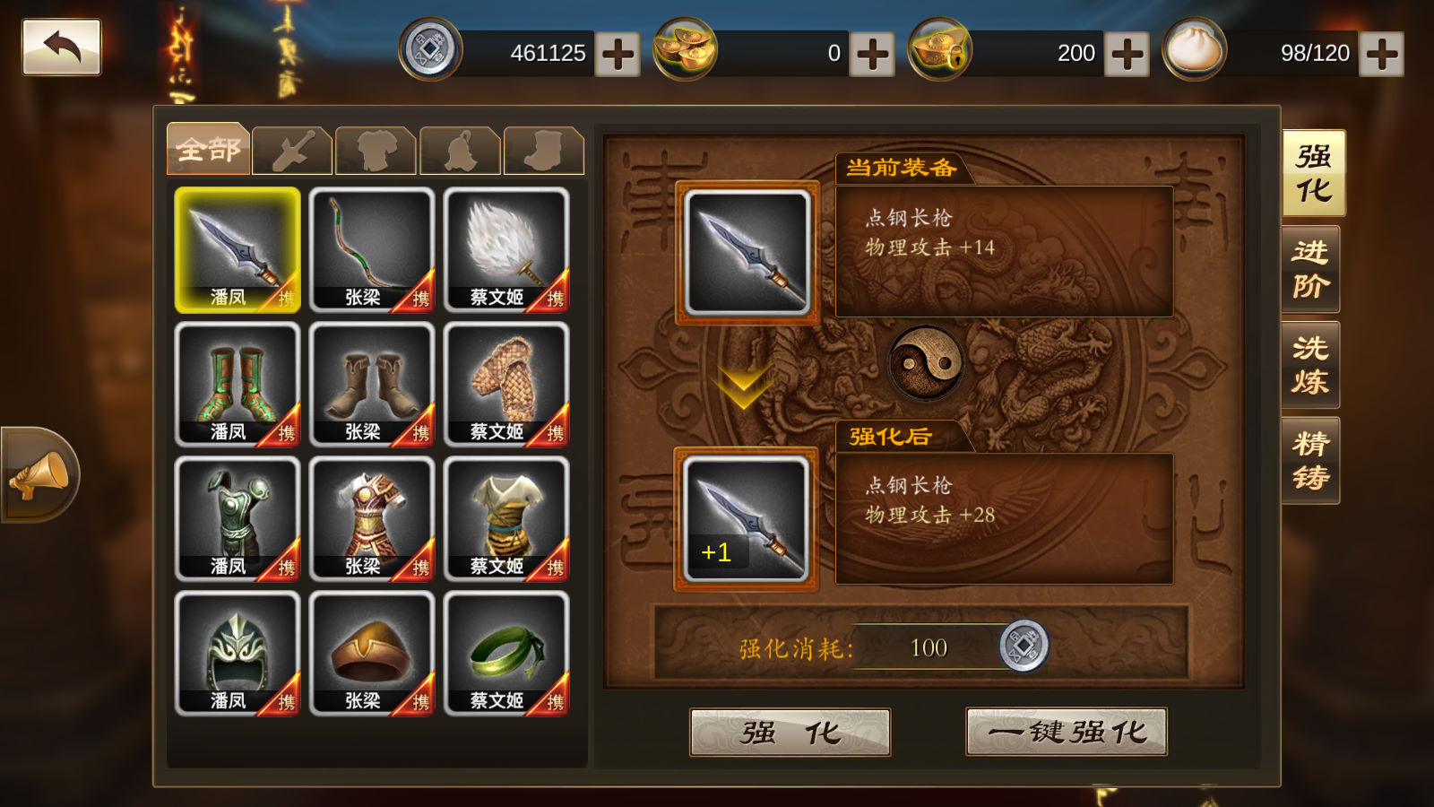
Task: Filter equipment by armor tab
Action: [x=376, y=150]
